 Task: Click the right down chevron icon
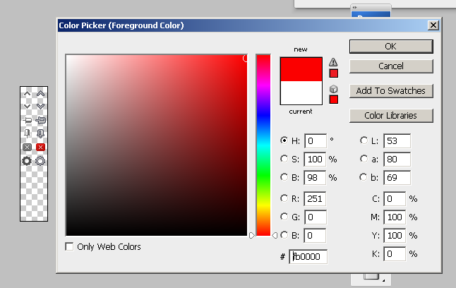[x=40, y=106]
